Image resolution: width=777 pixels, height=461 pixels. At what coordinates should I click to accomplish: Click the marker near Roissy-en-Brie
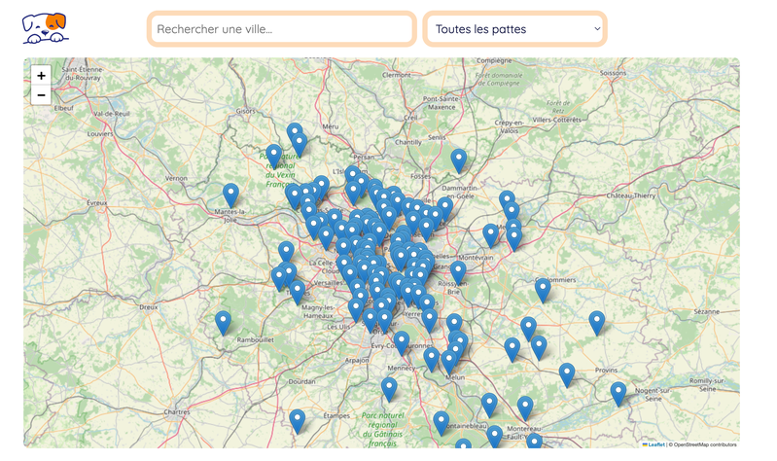tap(458, 273)
